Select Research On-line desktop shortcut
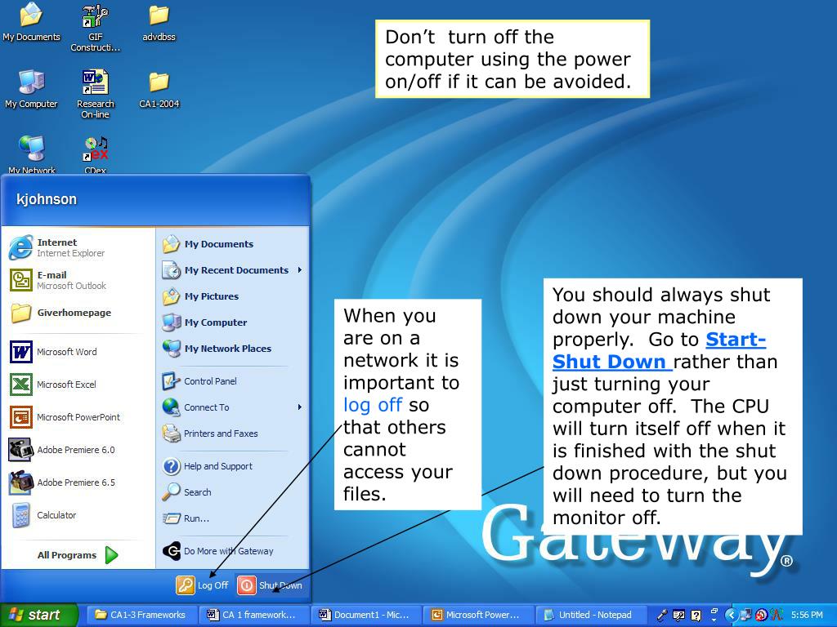Screen dimensions: 837x627 (x=96, y=95)
